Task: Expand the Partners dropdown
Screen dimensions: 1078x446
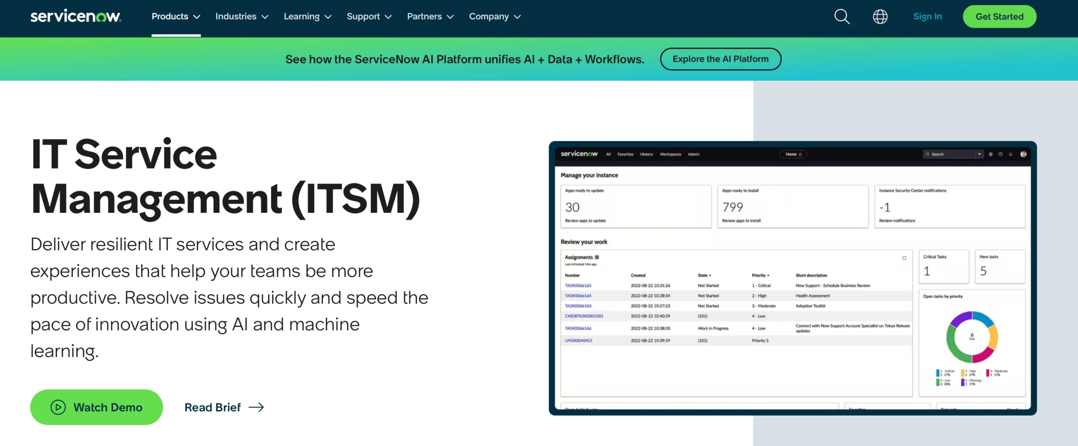Action: tap(430, 16)
